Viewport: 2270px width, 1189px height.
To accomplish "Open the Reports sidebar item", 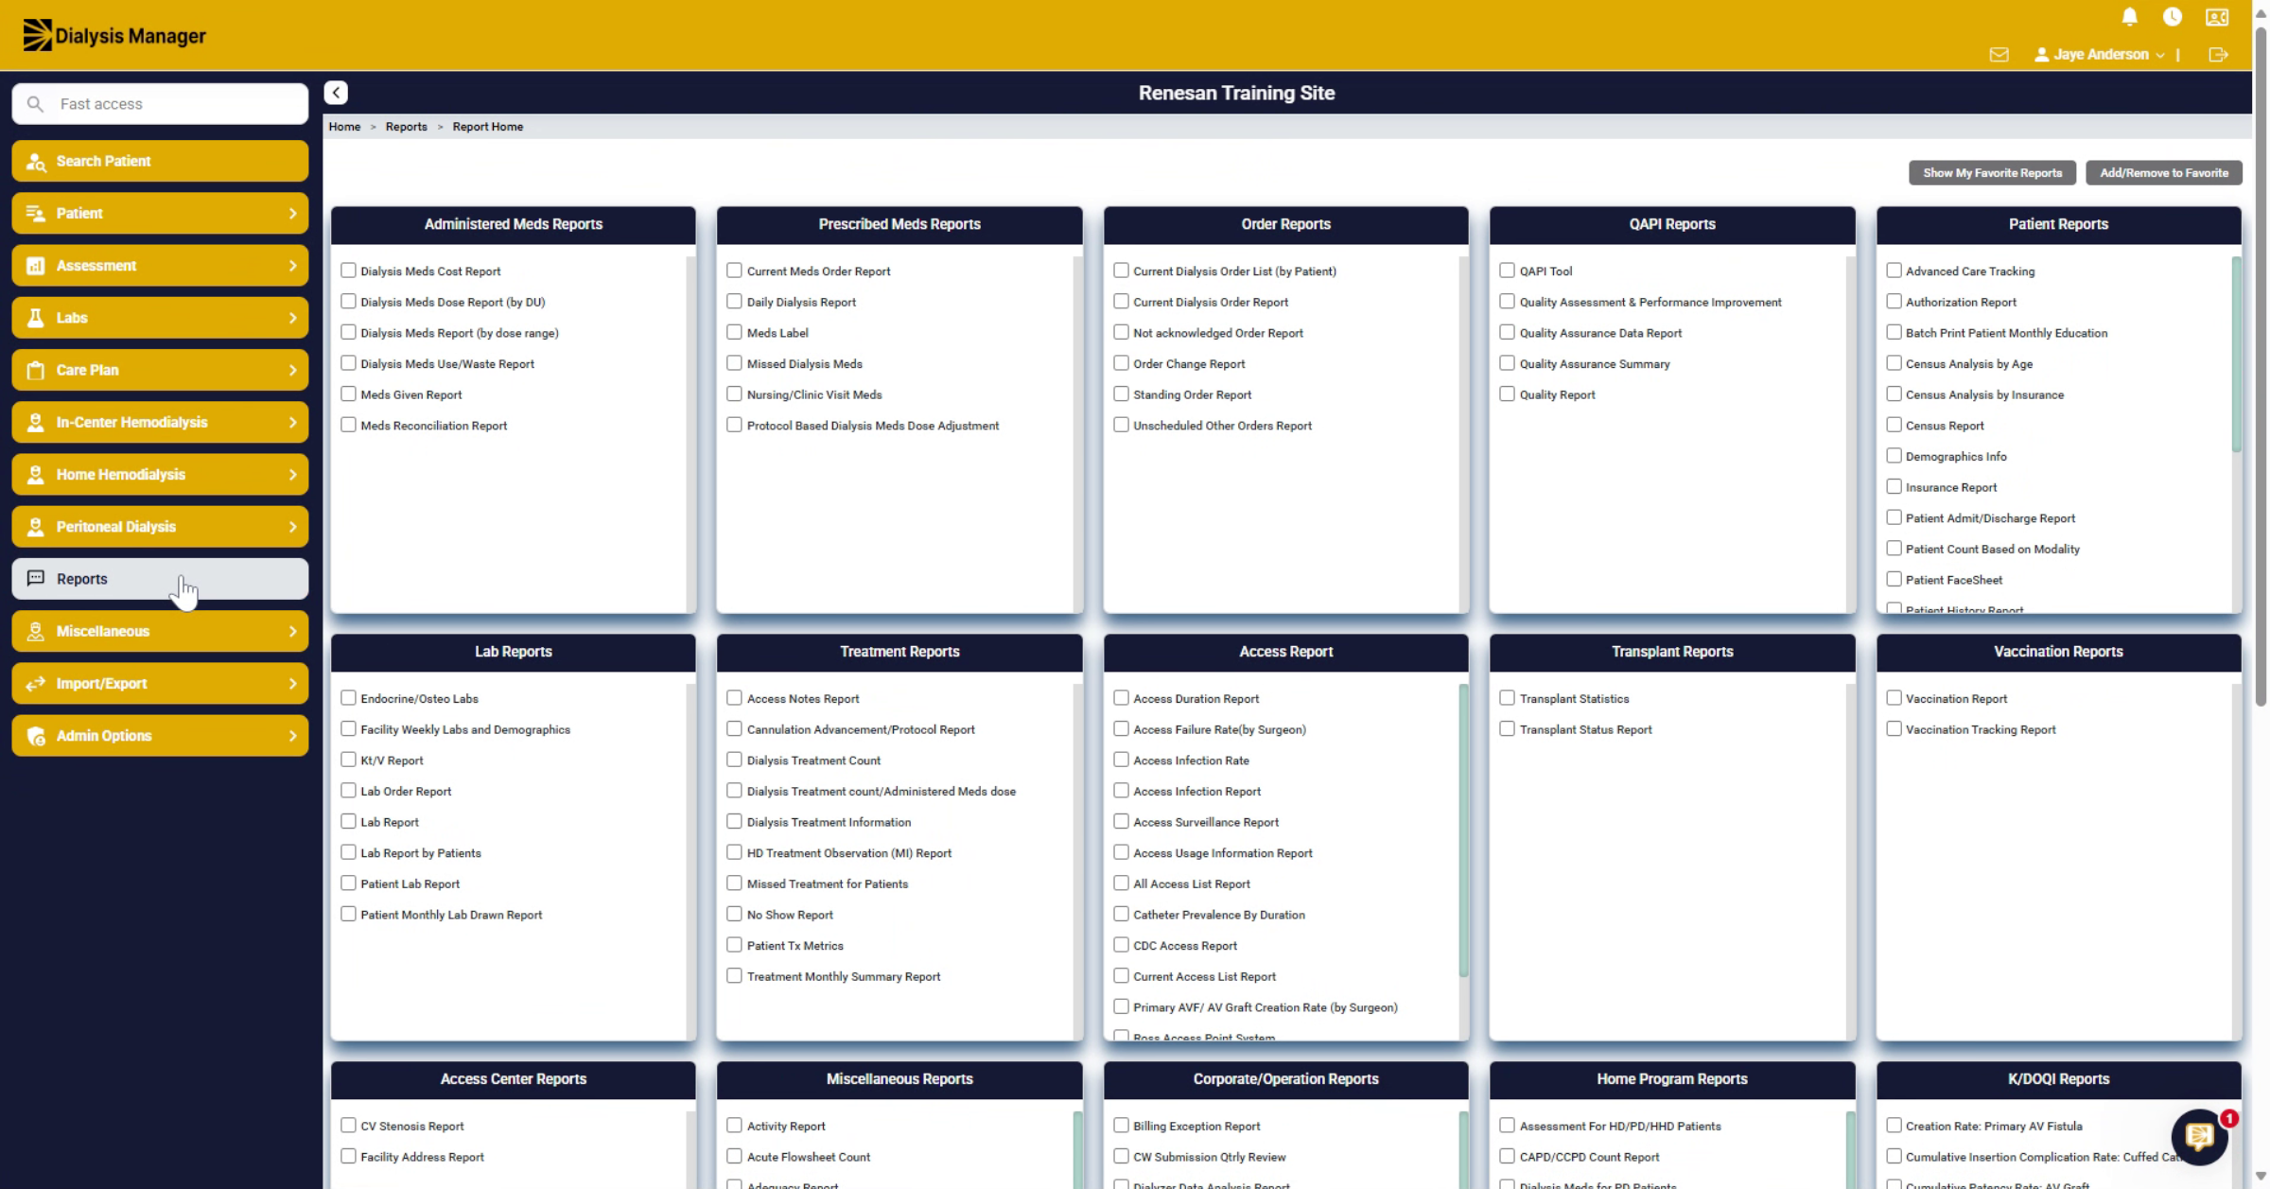I will [160, 579].
